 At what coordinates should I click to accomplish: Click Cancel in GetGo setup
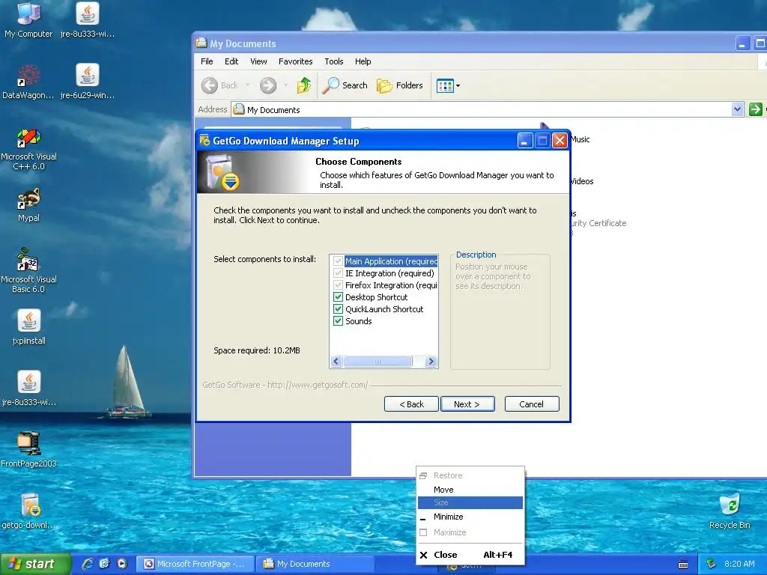[532, 404]
